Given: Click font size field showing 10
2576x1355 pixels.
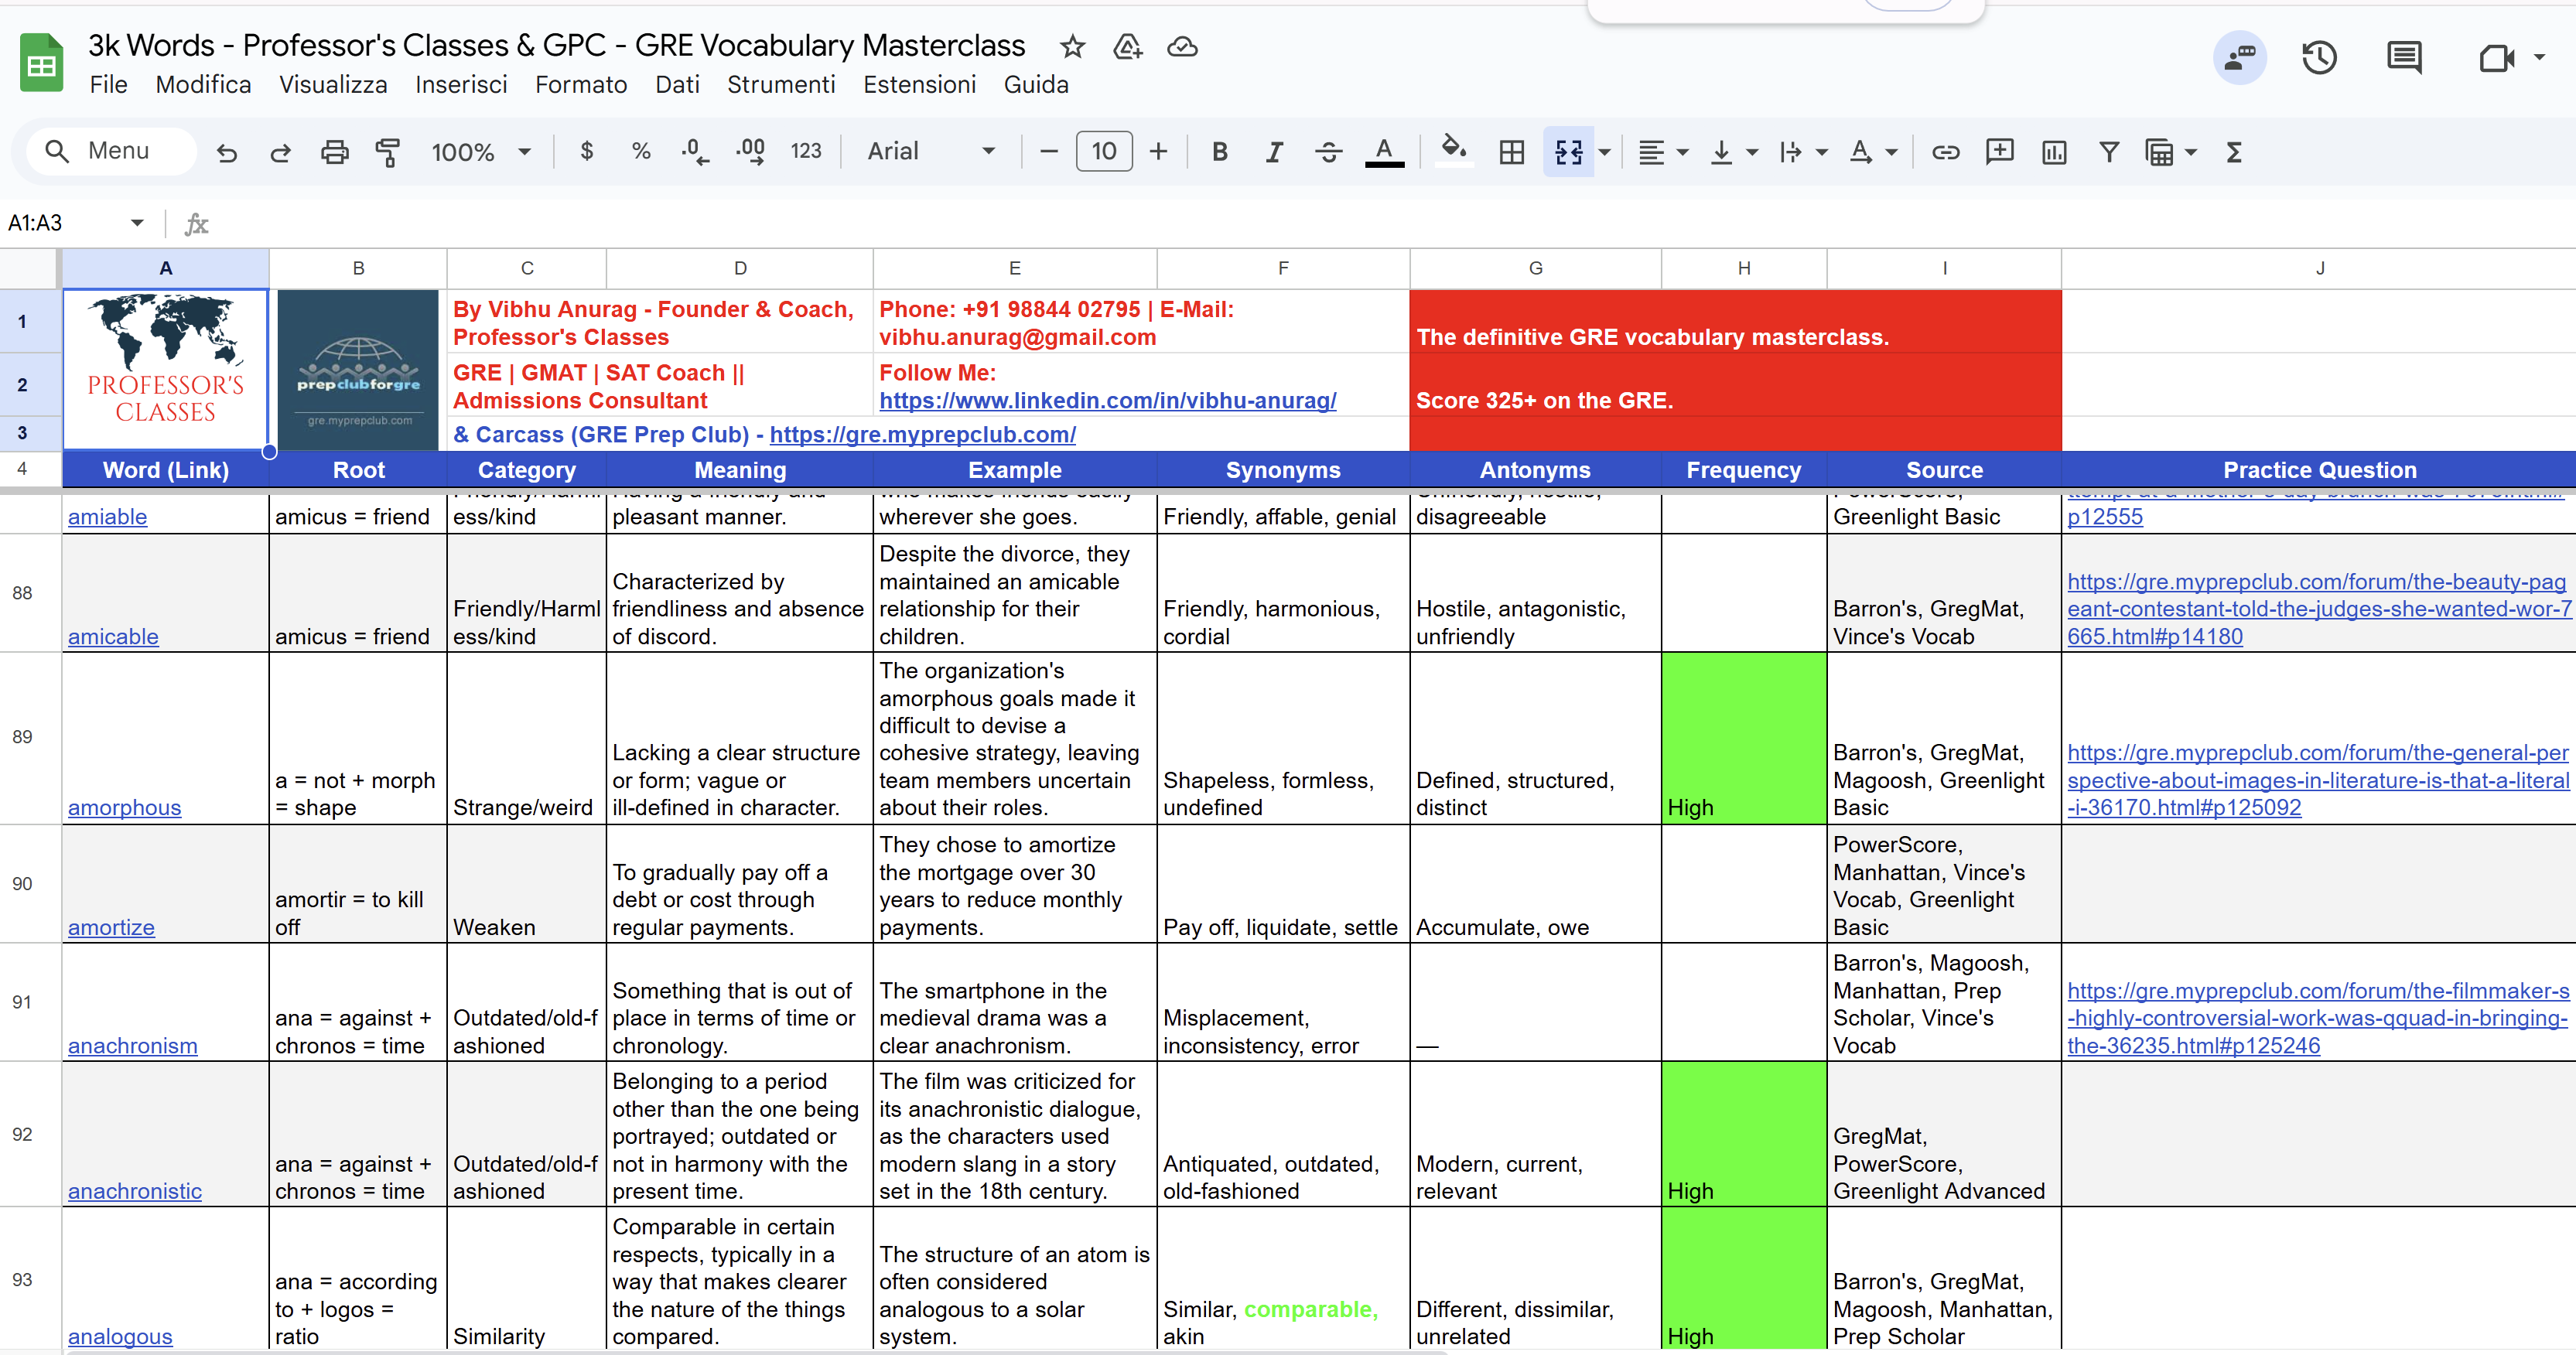Looking at the screenshot, I should pyautogui.click(x=1104, y=152).
